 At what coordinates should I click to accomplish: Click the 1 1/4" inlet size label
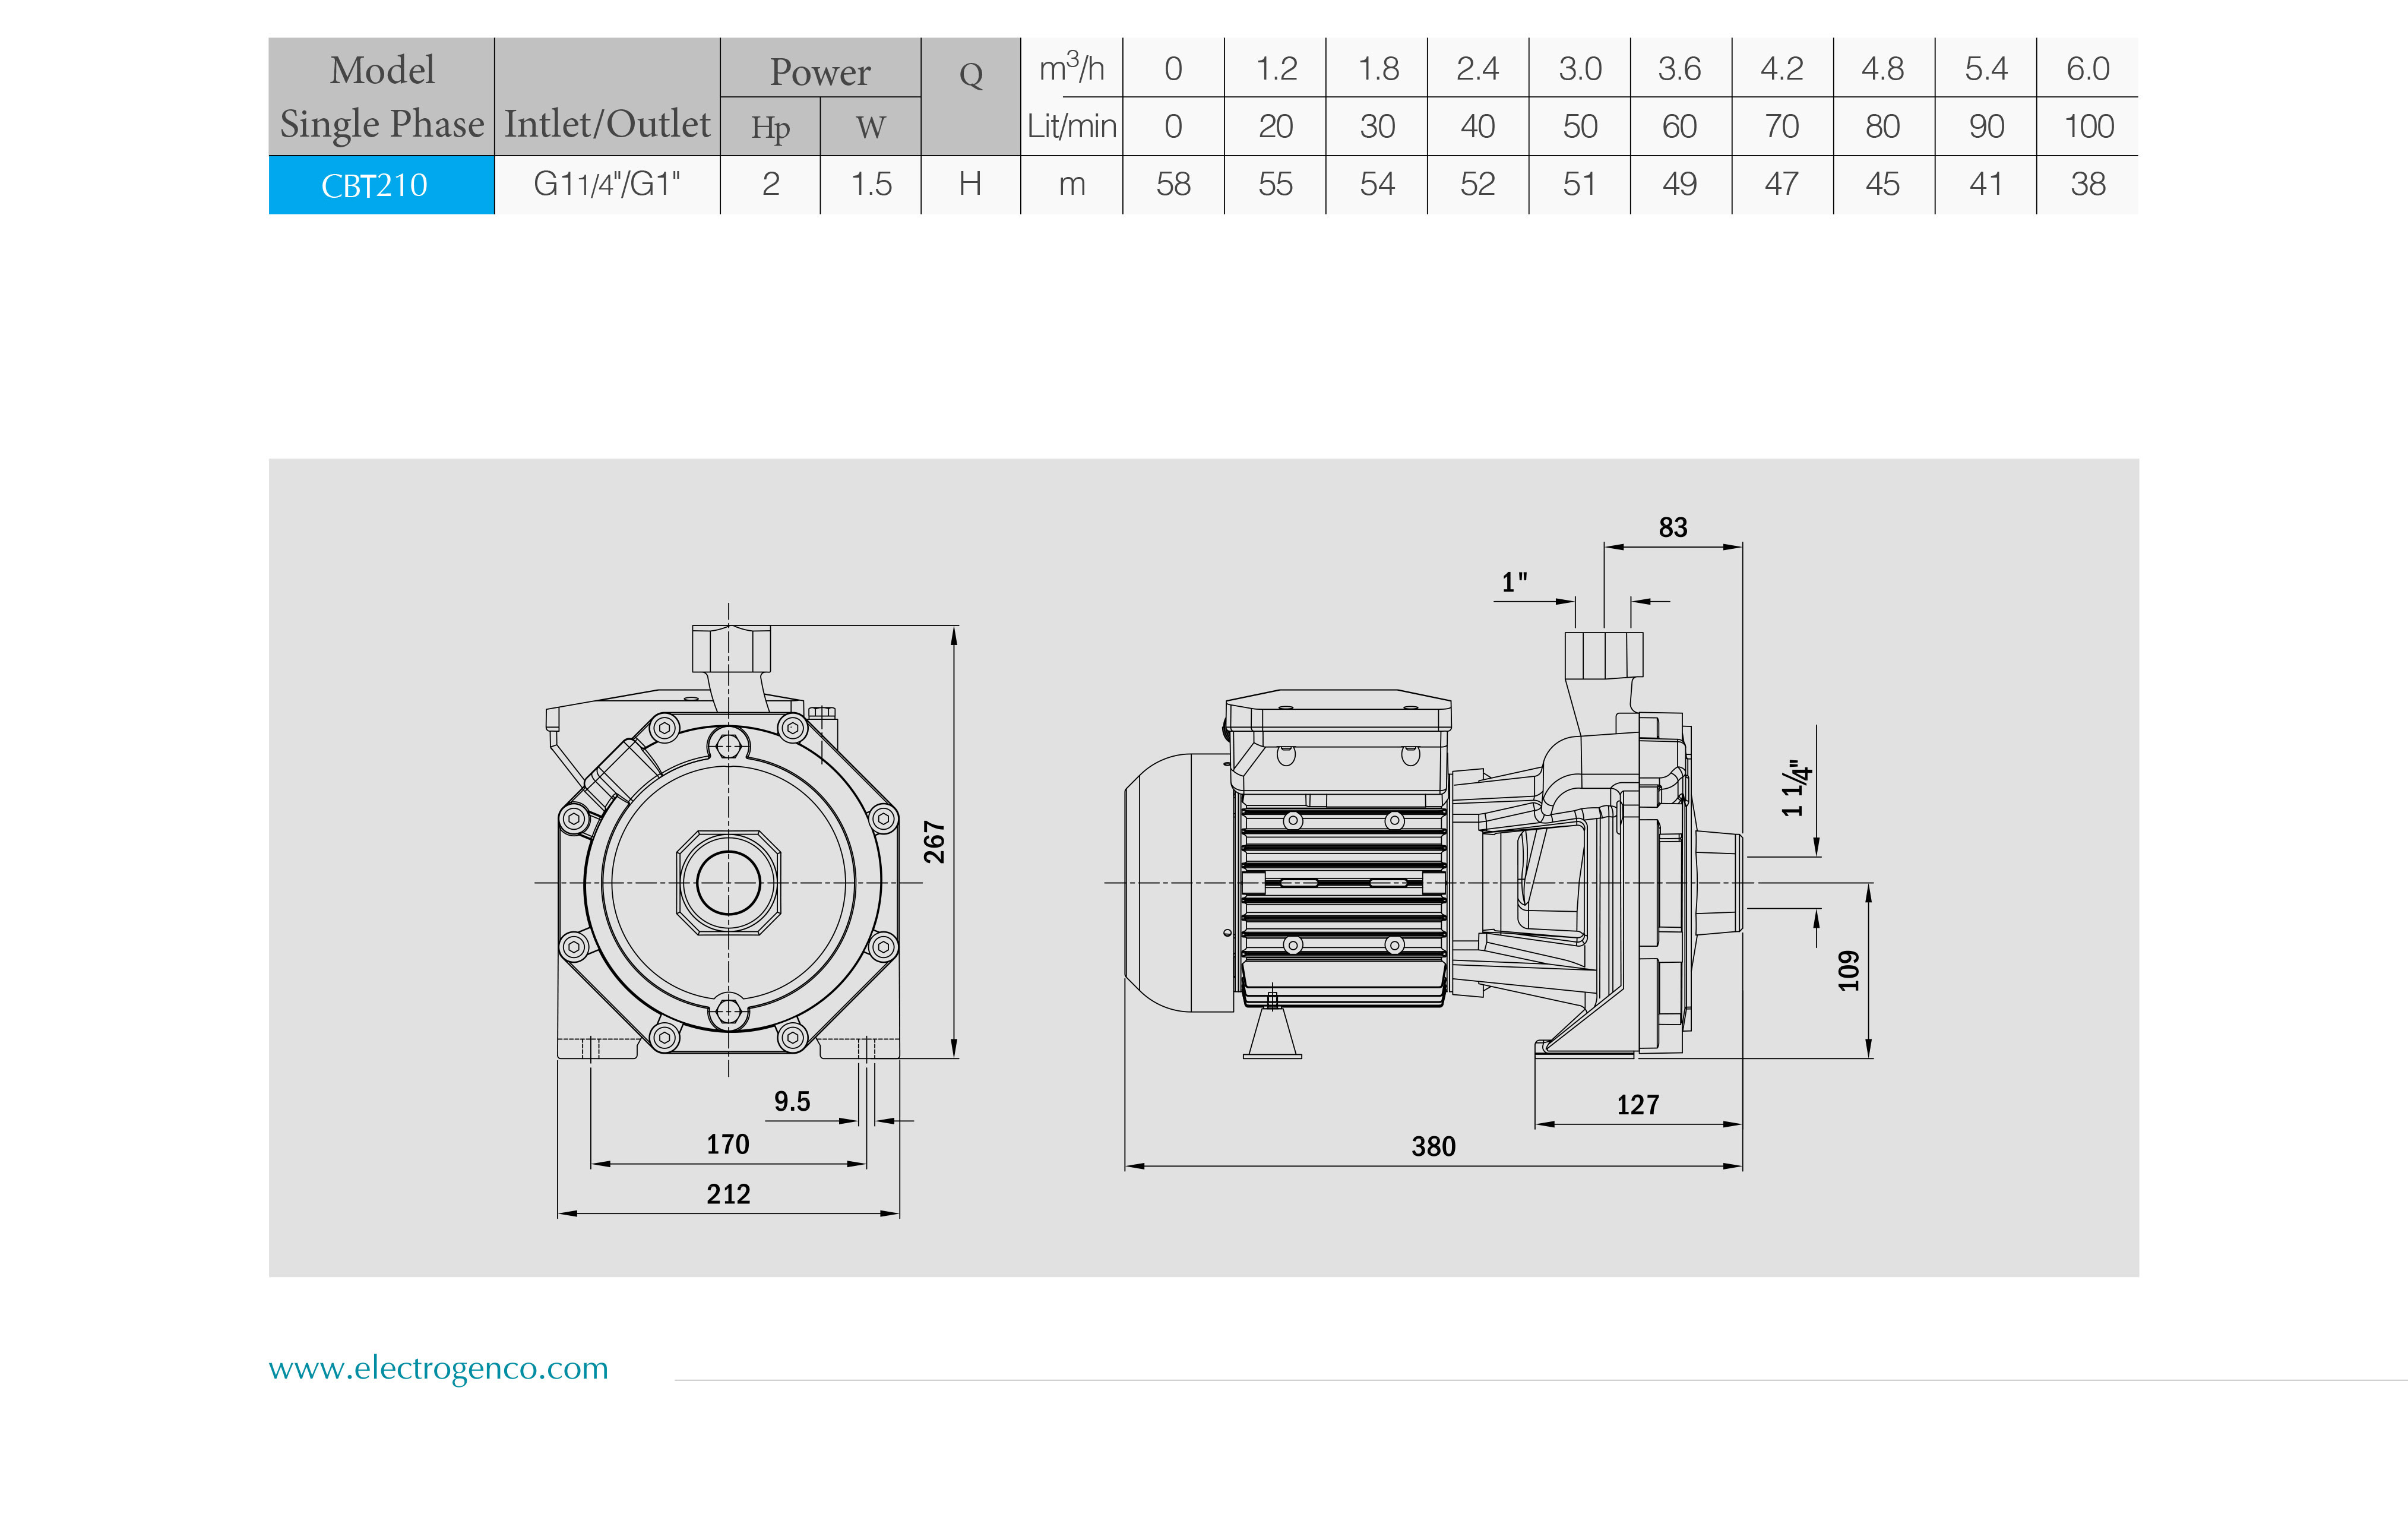click(1796, 789)
